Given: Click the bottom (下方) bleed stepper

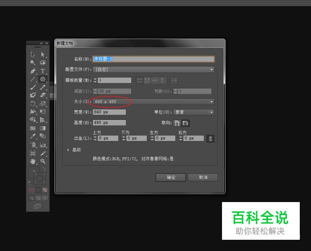Looking at the screenshot, I should coord(124,138).
